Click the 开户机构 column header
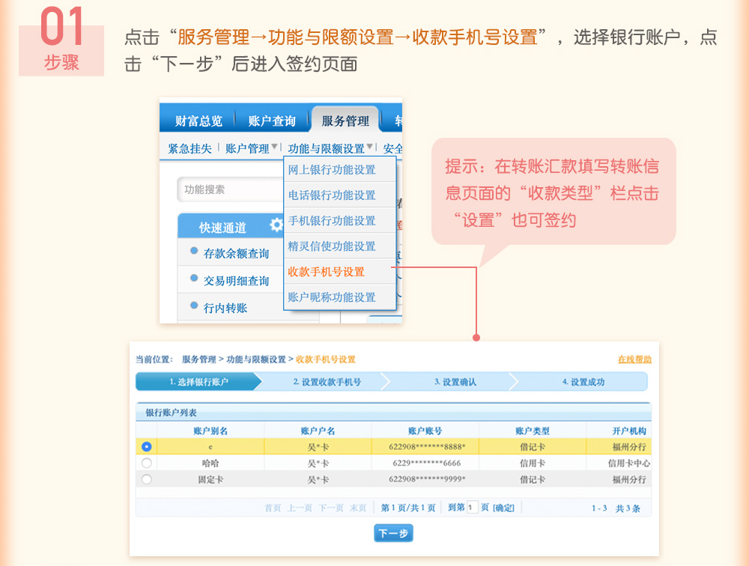This screenshot has width=749, height=566. 629,430
